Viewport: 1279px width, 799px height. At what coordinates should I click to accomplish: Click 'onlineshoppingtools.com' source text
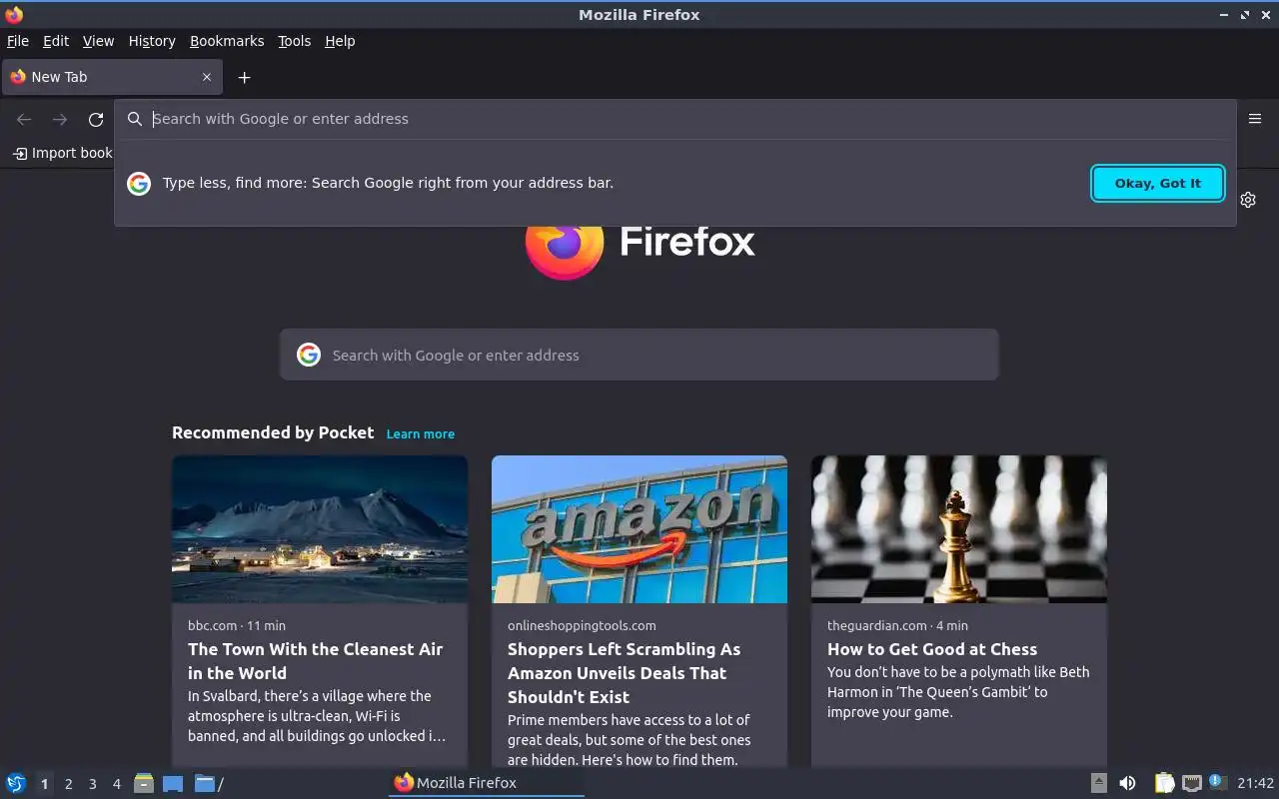[x=582, y=625]
